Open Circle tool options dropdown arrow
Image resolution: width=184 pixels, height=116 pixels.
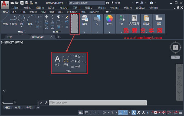click(21, 26)
